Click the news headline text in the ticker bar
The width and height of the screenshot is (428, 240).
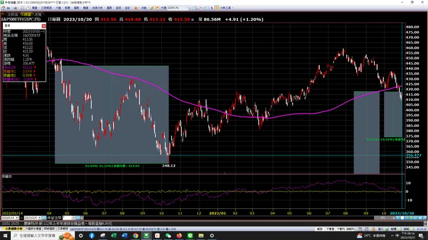click(x=68, y=223)
